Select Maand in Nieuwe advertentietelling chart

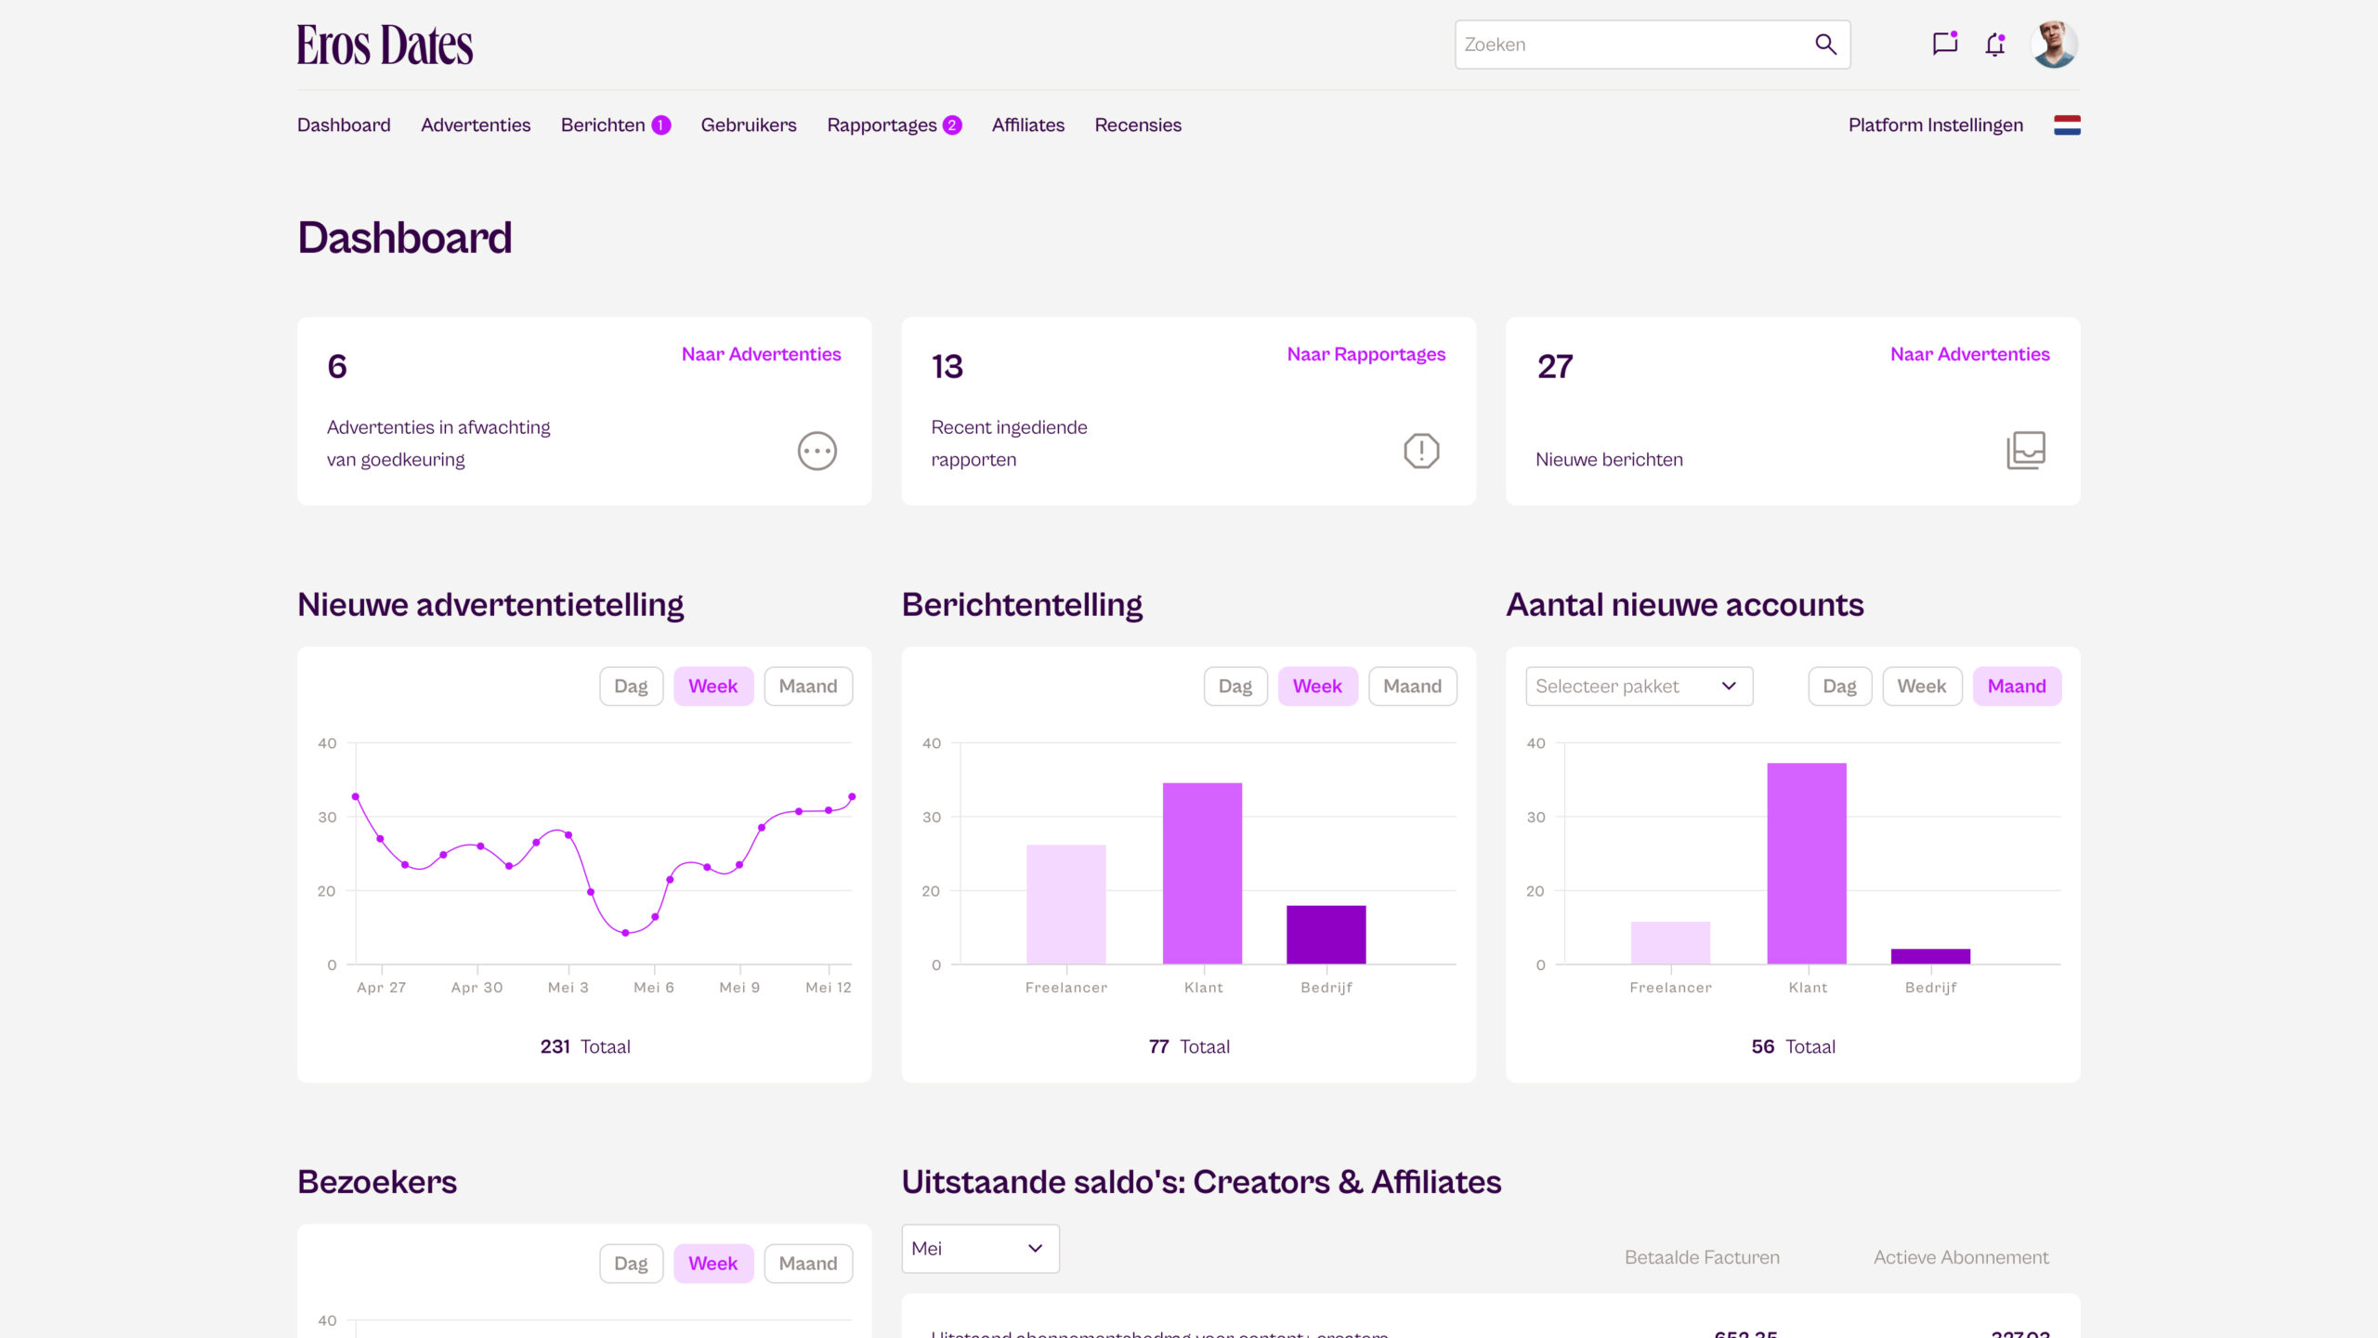tap(808, 687)
